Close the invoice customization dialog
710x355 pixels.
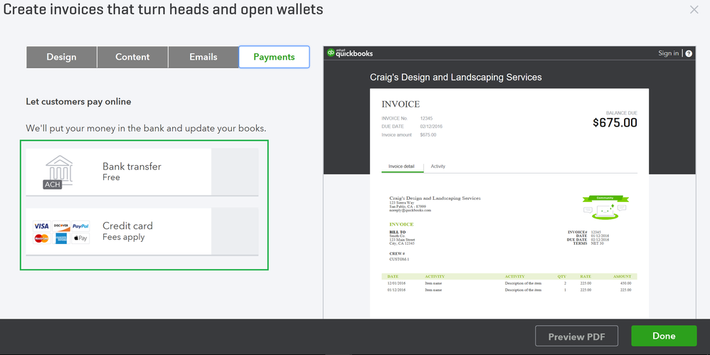click(x=694, y=9)
